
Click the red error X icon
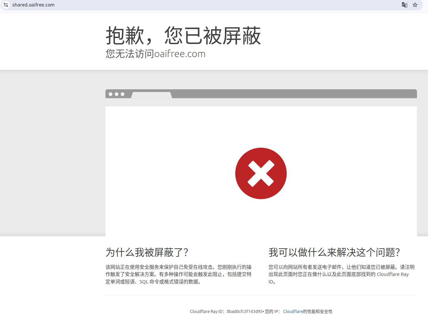(x=261, y=173)
